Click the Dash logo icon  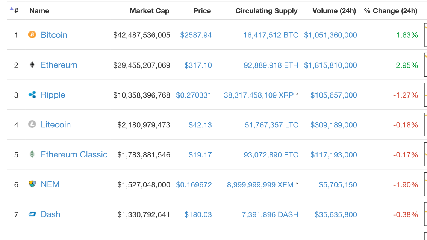coord(32,214)
